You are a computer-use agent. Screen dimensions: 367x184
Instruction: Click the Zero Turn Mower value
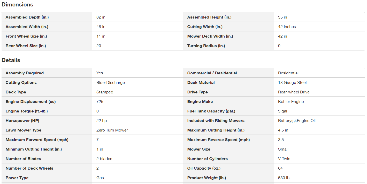(x=112, y=130)
